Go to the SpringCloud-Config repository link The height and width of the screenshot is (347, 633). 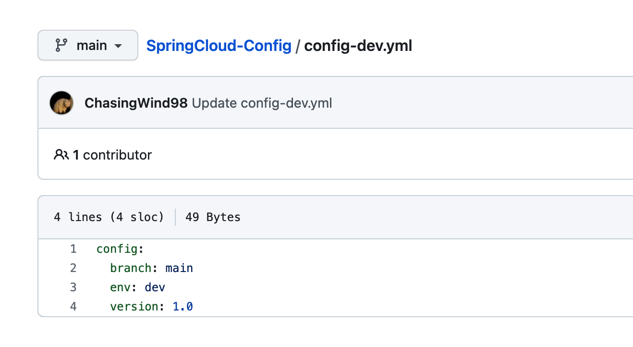[219, 46]
